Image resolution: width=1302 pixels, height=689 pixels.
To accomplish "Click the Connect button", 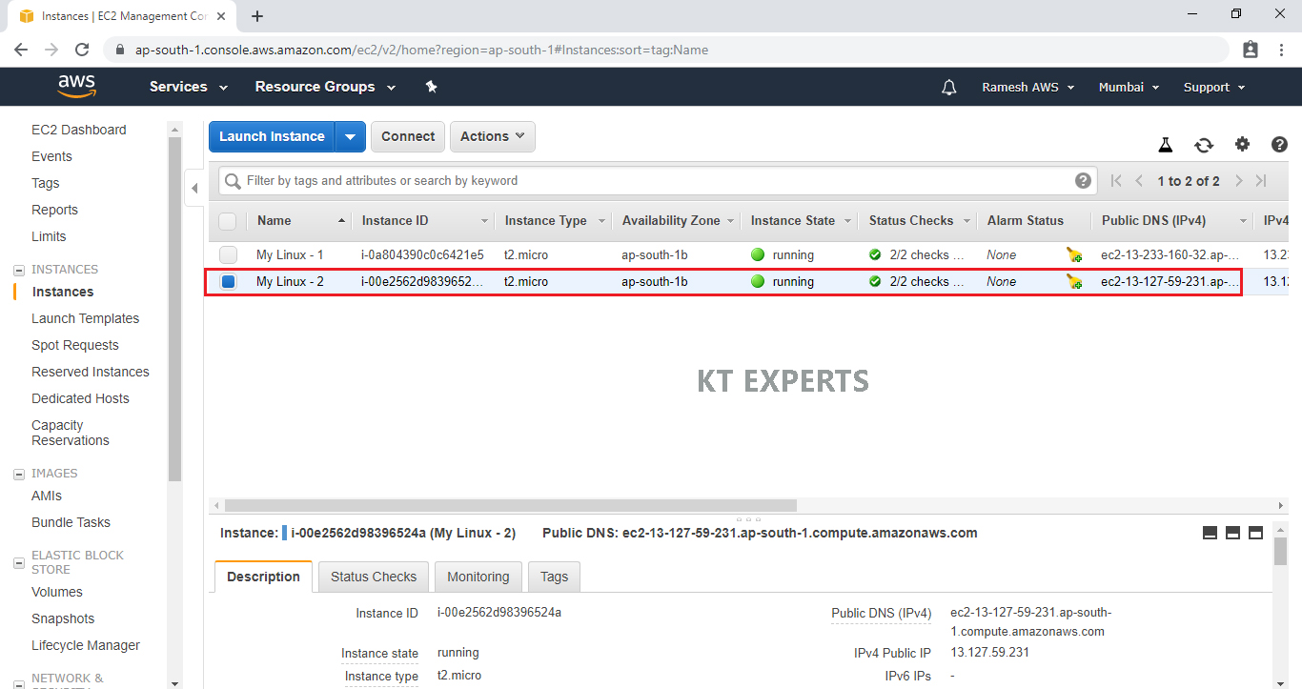I will (x=408, y=136).
